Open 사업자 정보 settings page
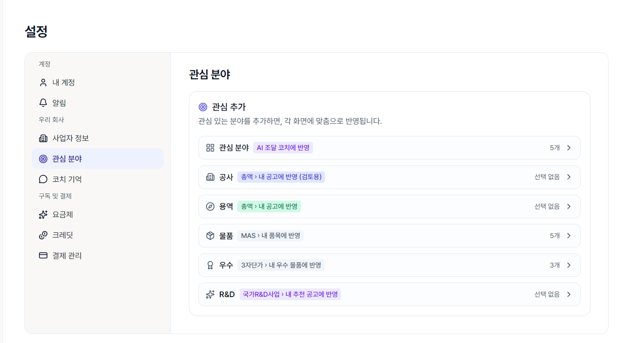The height and width of the screenshot is (343, 630). click(97, 138)
